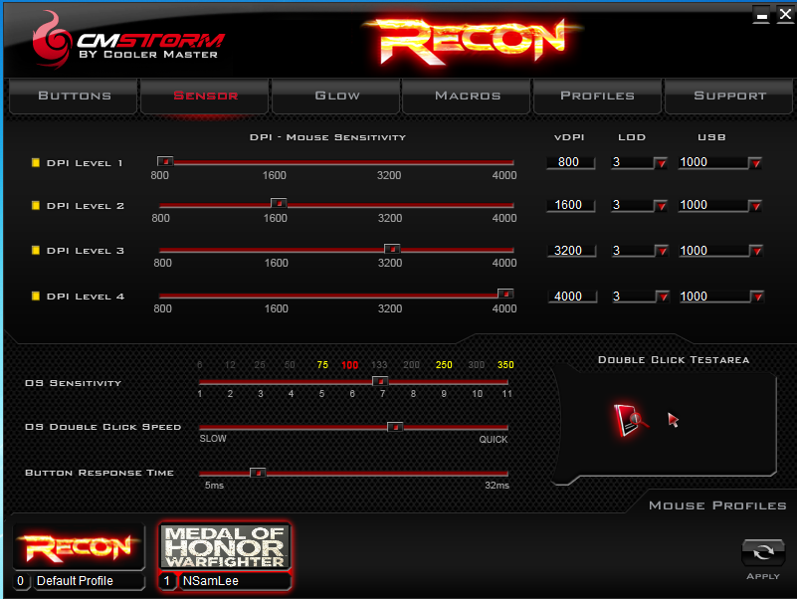Click the DPI Level 1 slider handle
The image size is (797, 599).
(x=165, y=161)
